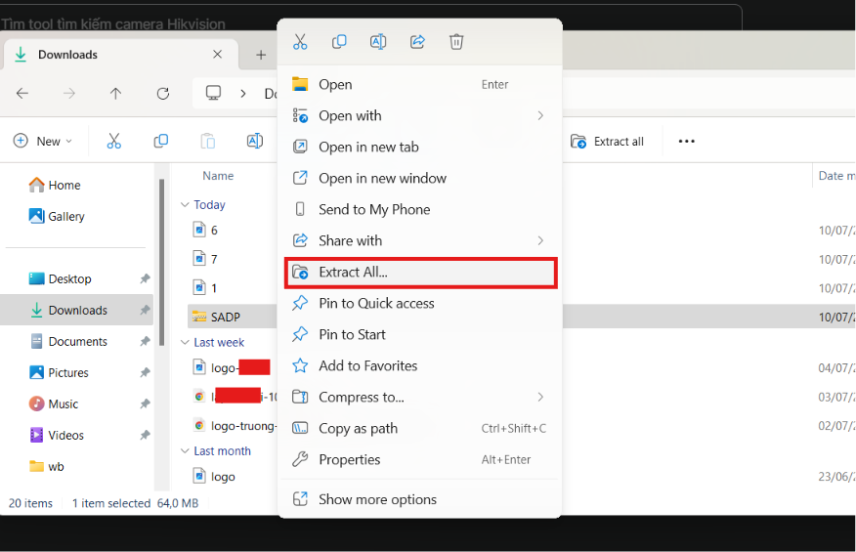Viewport: 856px width, 552px height.
Task: Open Documents in the navigation pane
Action: tap(76, 342)
